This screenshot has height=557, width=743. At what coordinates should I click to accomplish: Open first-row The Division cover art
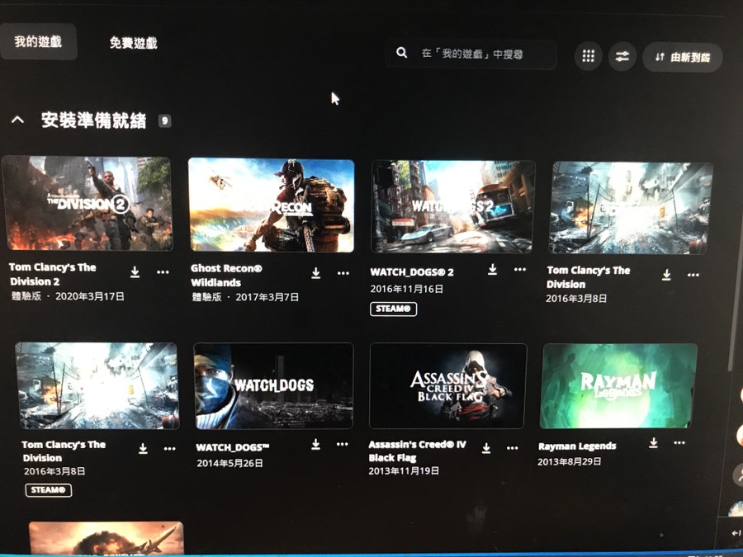coord(631,209)
